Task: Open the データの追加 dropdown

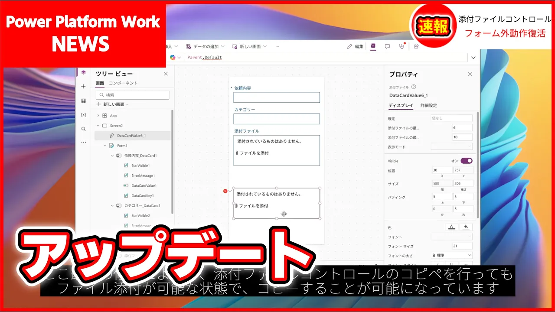Action: (x=206, y=46)
